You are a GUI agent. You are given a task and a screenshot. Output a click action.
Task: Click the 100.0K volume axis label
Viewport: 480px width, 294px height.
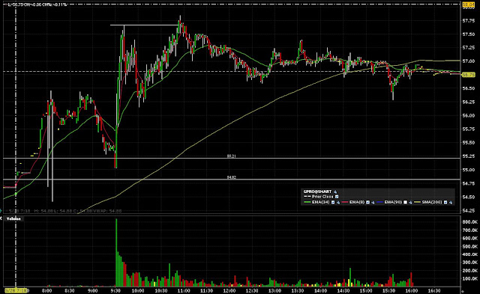tap(470, 278)
